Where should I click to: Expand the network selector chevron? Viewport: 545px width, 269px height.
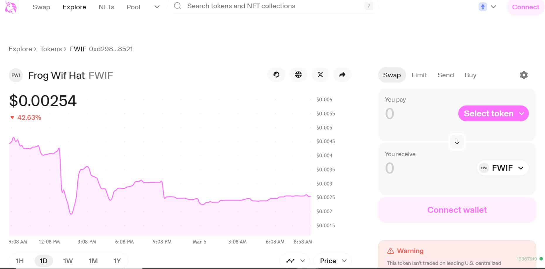pos(493,7)
